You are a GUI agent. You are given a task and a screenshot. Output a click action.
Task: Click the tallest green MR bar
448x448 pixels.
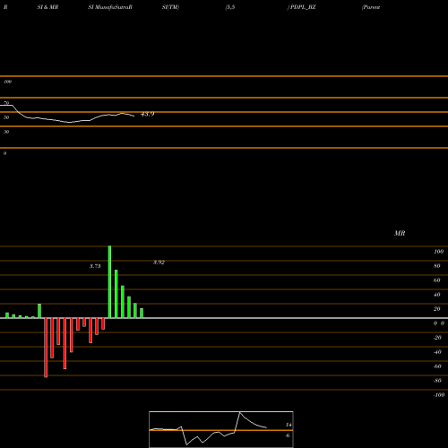(109, 282)
